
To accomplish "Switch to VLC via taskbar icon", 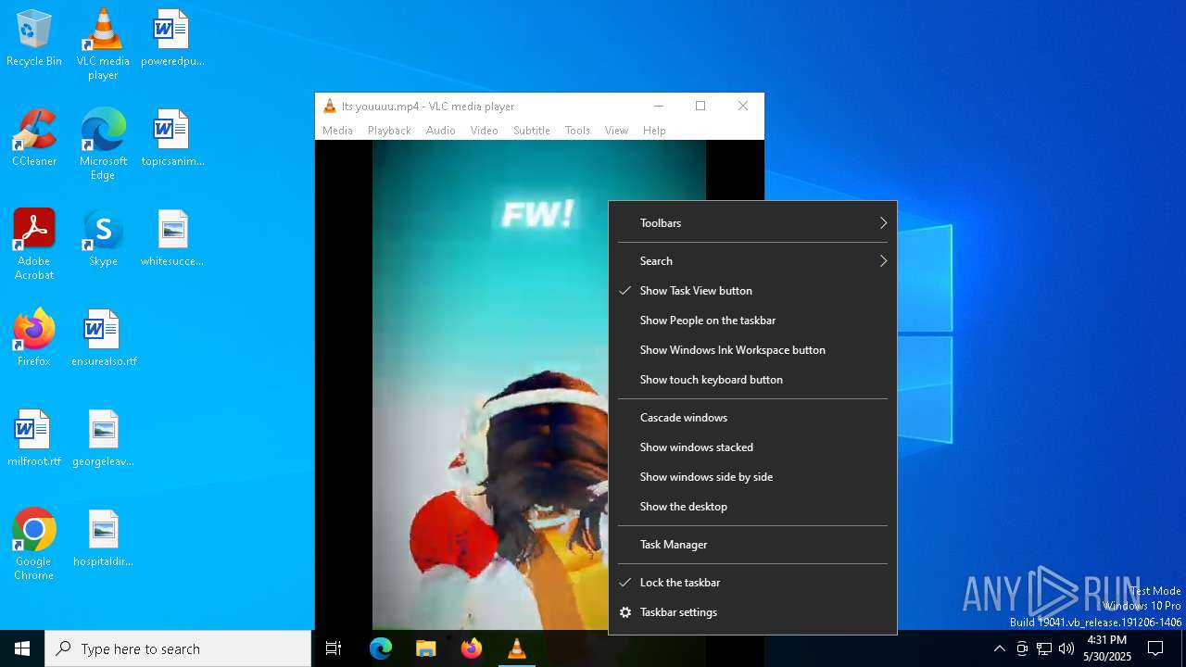I will (517, 648).
